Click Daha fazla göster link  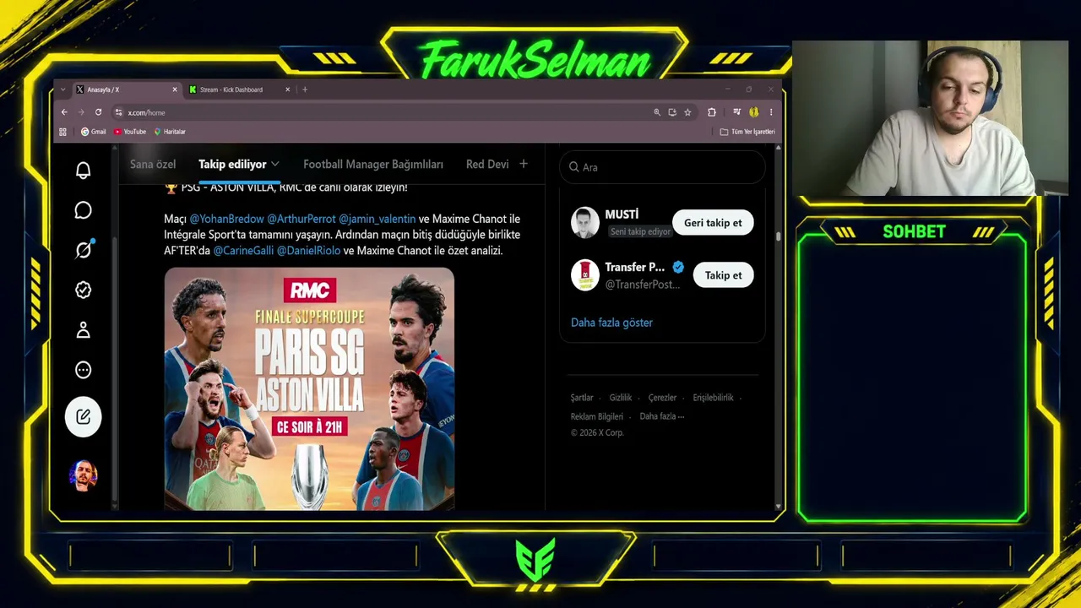point(611,323)
